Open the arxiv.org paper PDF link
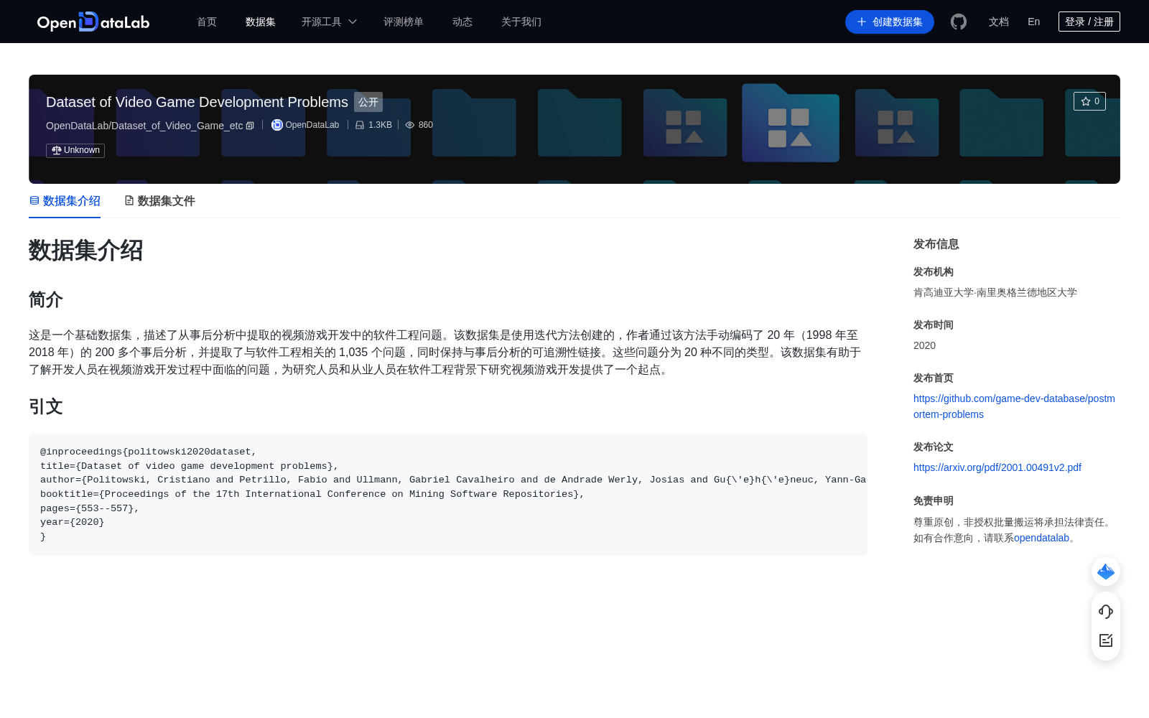1149x718 pixels. coord(997,467)
